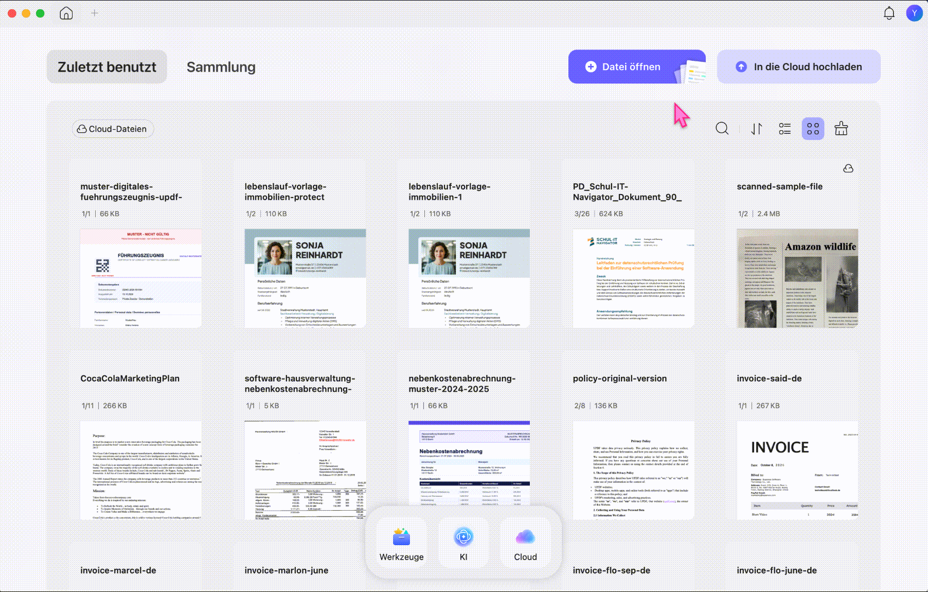Open the notifications bell

(x=889, y=13)
